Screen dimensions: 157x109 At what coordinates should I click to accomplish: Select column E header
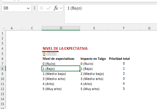click(x=94, y=28)
